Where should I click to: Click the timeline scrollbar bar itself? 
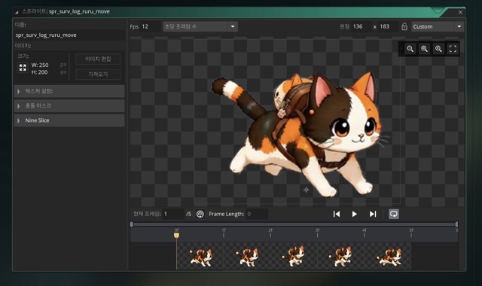294,224
